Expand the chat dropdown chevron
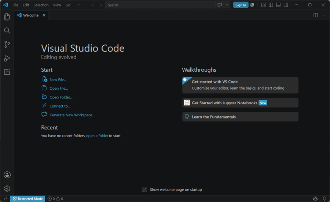The height and width of the screenshot is (202, 330). tap(227, 5)
